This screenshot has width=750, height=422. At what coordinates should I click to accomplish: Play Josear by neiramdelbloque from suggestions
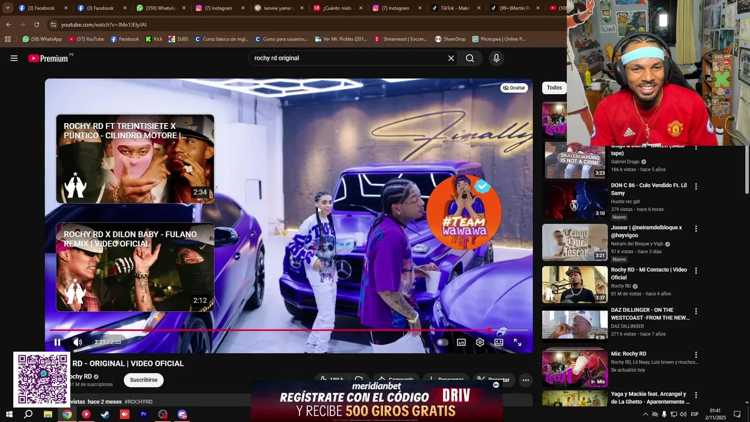[x=575, y=242]
